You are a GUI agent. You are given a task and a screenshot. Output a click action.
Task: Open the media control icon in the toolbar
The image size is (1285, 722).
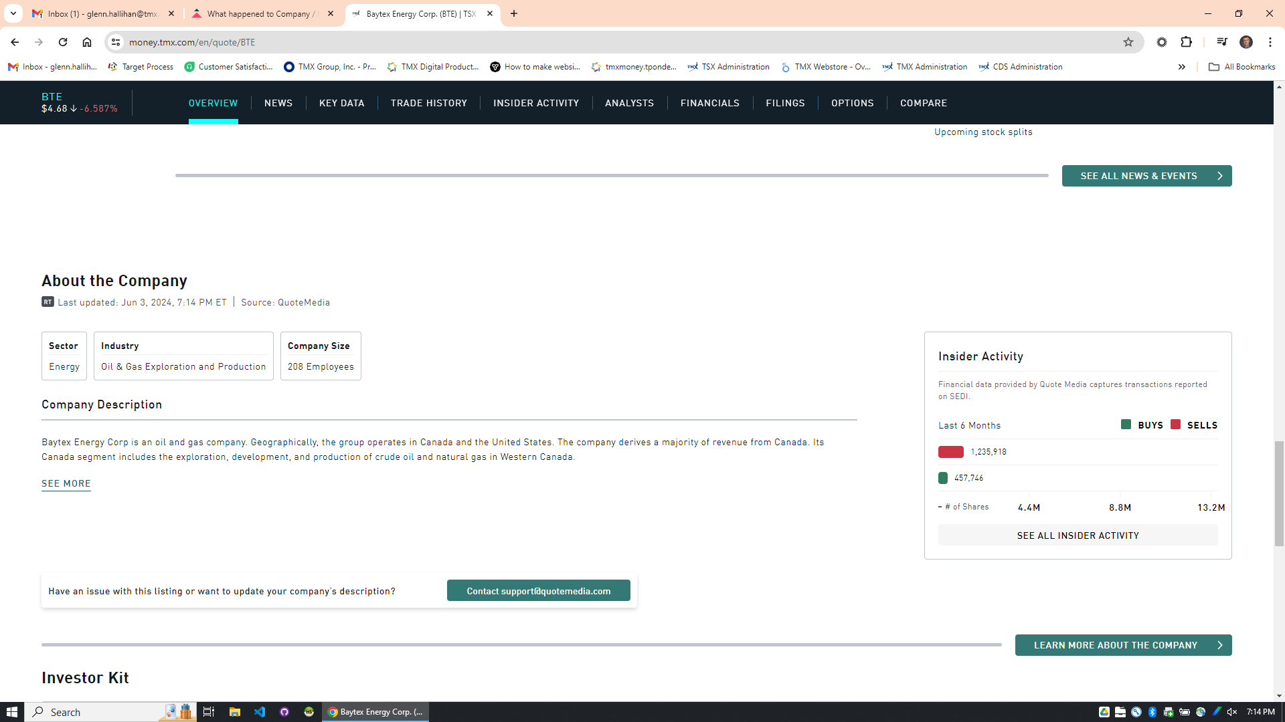pos(1221,42)
